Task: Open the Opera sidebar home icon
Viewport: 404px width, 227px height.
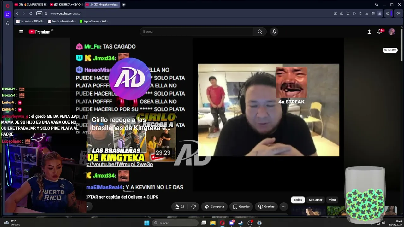Action: coord(8,14)
